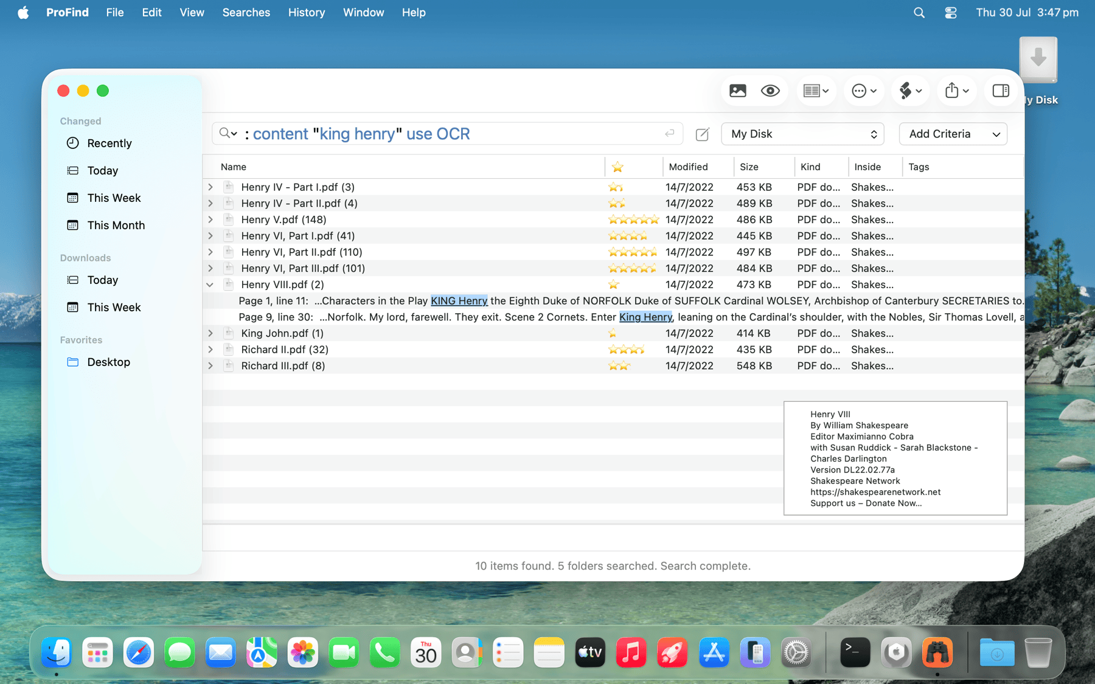Open Finder from the Dock

(57, 652)
